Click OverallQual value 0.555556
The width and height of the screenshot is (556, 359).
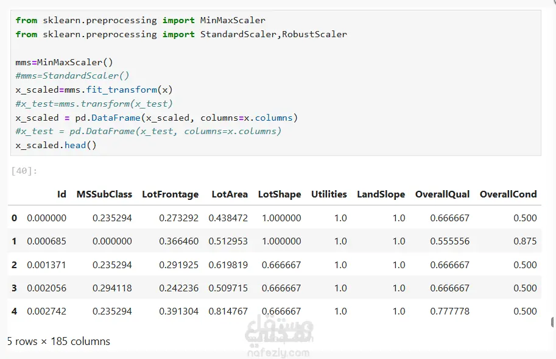click(x=449, y=241)
